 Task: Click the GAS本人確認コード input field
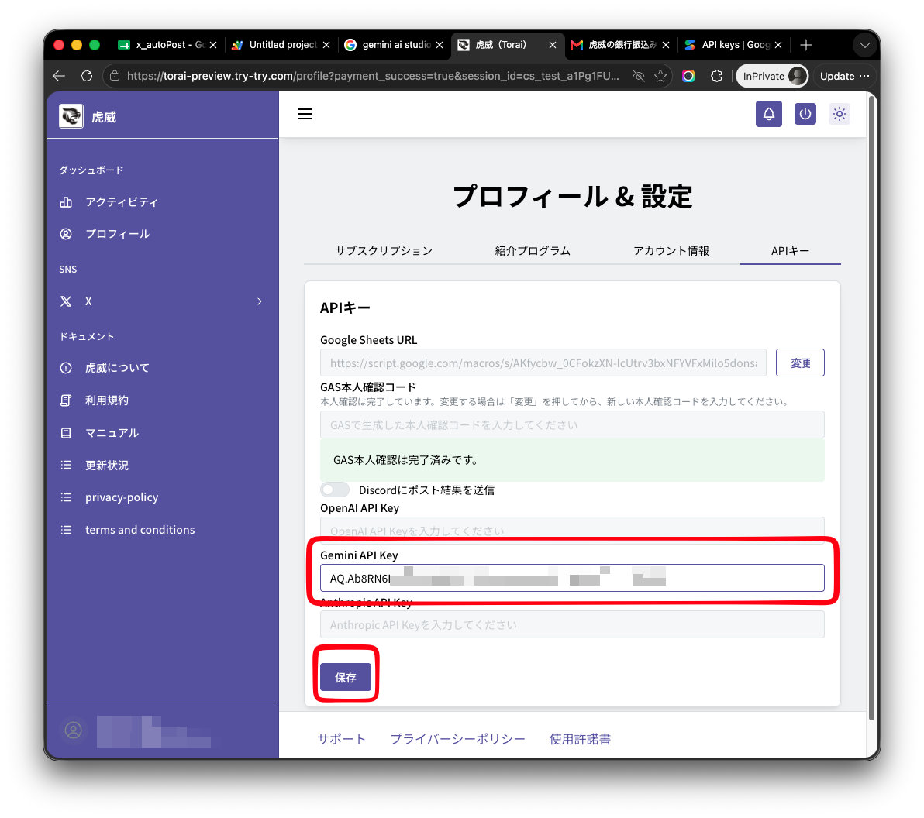coord(572,424)
